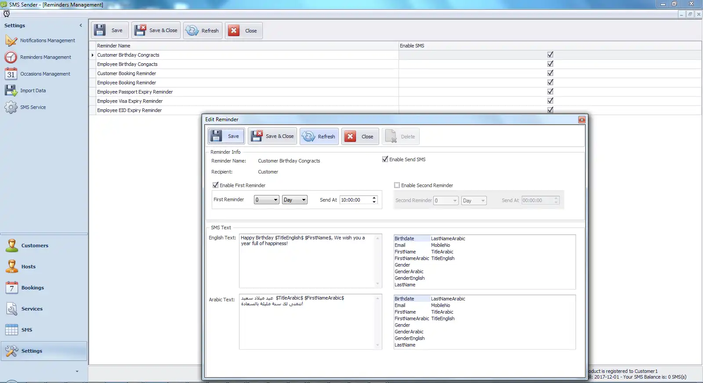This screenshot has height=383, width=703.
Task: Select TitleArabic in the Arabic placeholder list
Action: [442, 312]
